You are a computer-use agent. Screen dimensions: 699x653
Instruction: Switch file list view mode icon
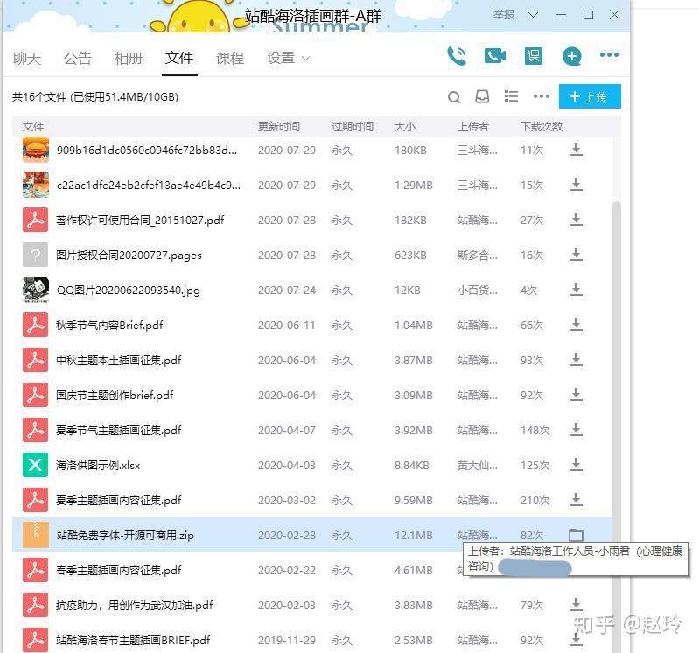click(511, 96)
